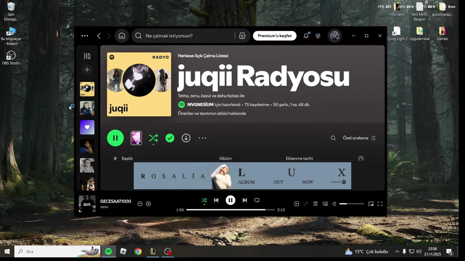The width and height of the screenshot is (465, 261).
Task: Go forward with the right arrow
Action: point(109,36)
